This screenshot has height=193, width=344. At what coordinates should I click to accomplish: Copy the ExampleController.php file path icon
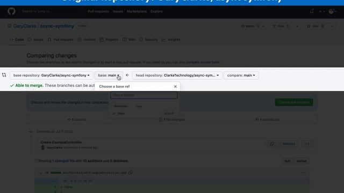(131, 173)
